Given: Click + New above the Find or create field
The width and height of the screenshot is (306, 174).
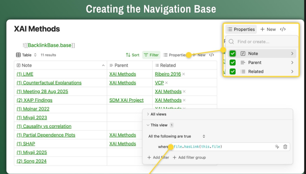Looking at the screenshot, I should [268, 29].
